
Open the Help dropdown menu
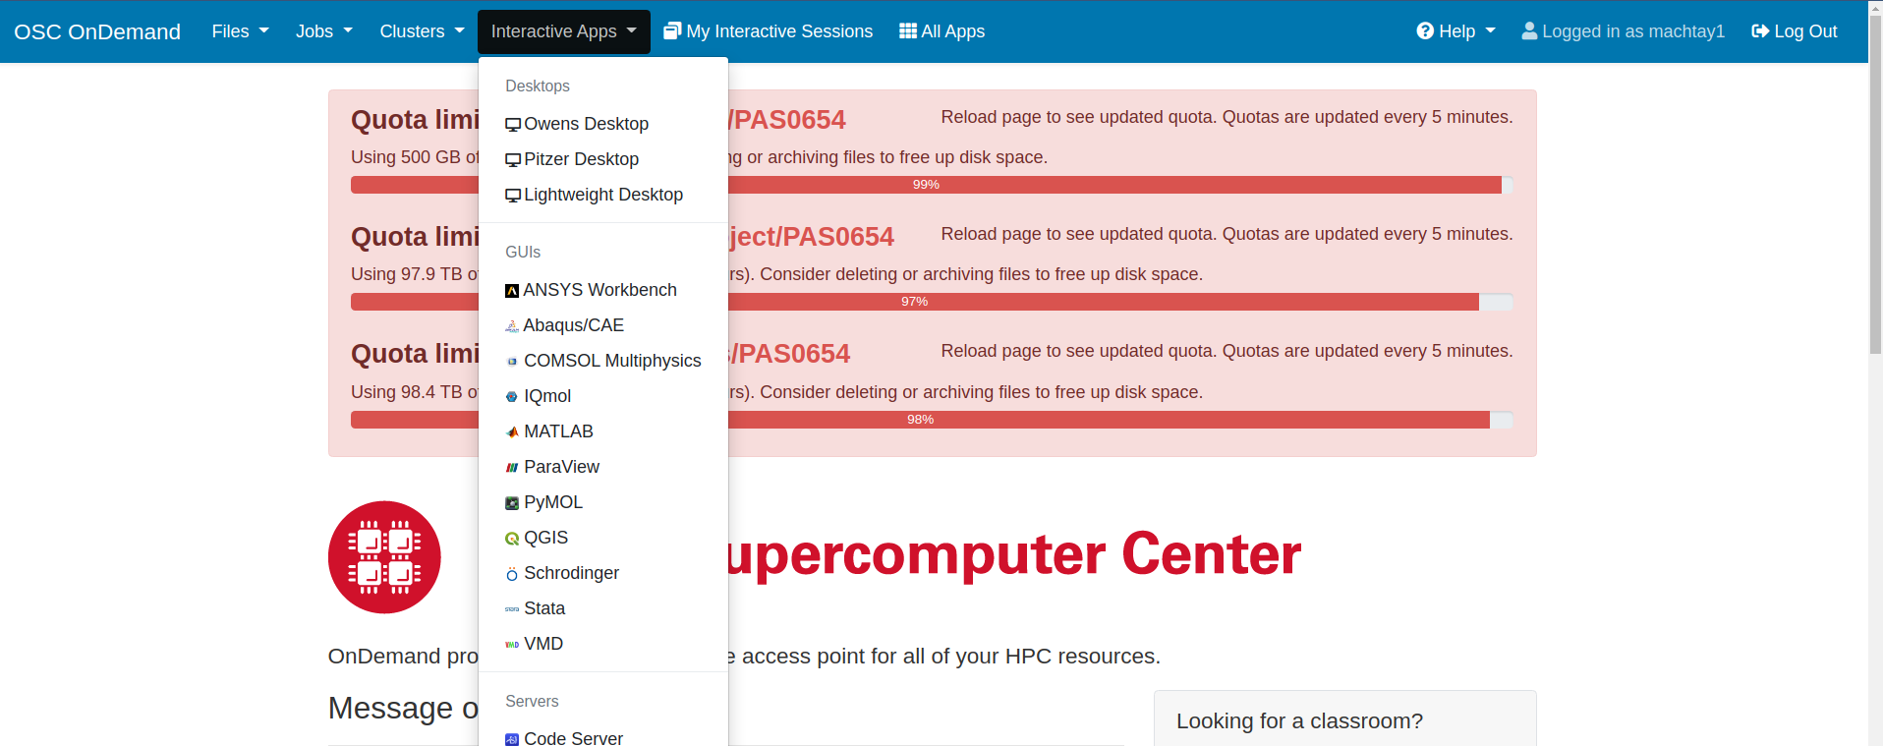(1455, 31)
